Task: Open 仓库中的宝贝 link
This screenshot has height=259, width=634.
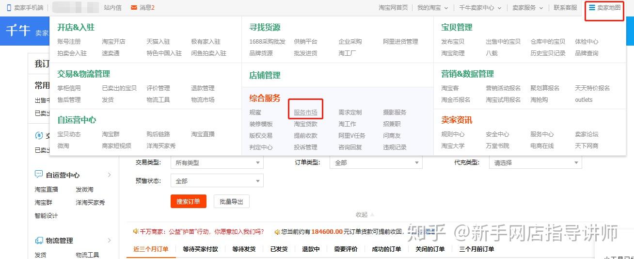Action: coord(548,42)
